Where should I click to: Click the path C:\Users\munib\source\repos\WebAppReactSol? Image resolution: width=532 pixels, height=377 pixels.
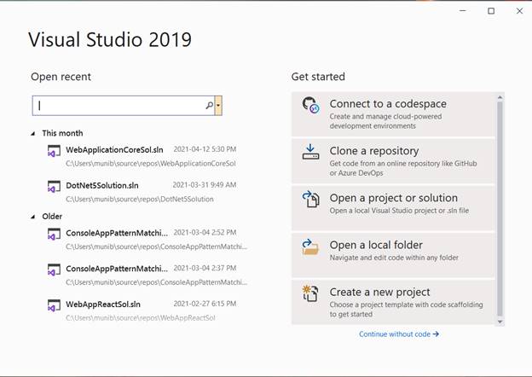point(141,318)
